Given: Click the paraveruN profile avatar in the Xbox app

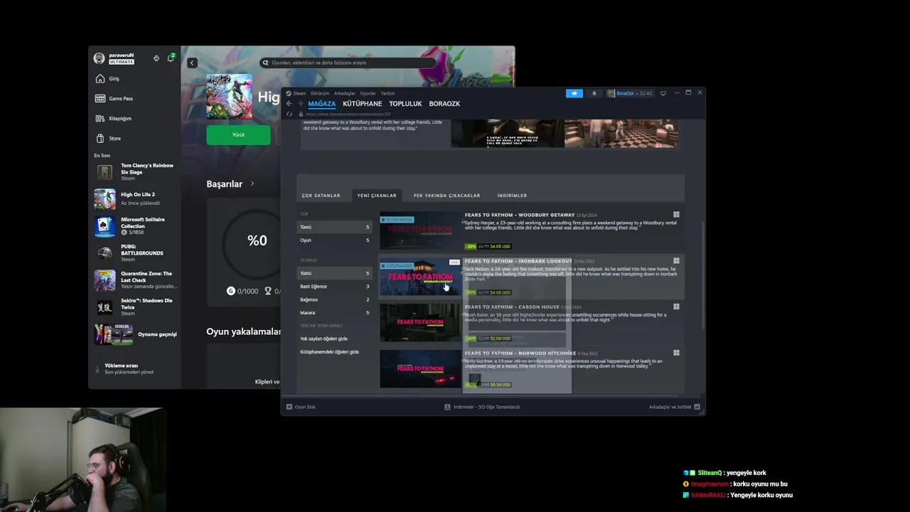Looking at the screenshot, I should click(x=99, y=58).
